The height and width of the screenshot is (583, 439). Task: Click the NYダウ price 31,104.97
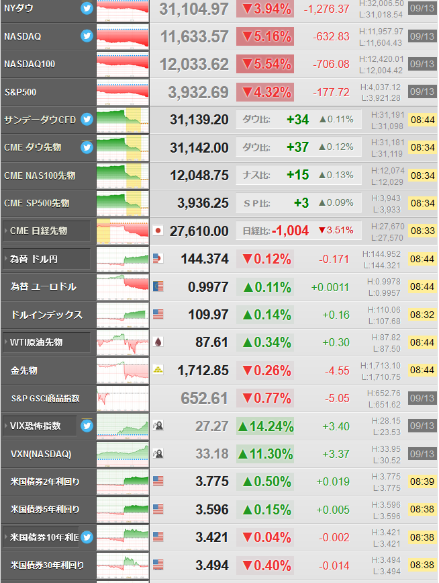coord(194,9)
